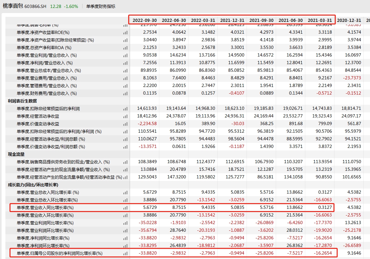Click the value 89.8935 in 营业总成本/营业总收入 row
The image size is (370, 259).
[x=149, y=70]
